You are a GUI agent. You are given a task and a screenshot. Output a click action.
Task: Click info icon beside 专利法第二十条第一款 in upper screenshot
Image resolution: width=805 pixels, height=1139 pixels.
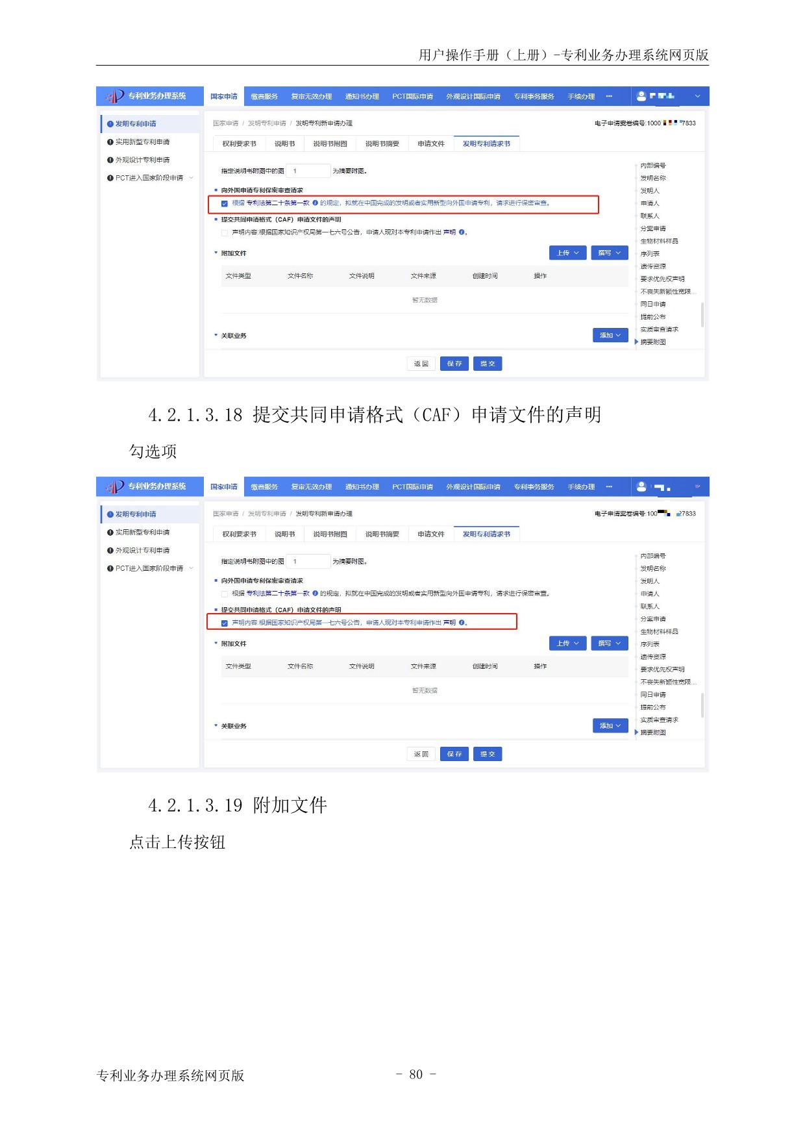click(x=316, y=203)
